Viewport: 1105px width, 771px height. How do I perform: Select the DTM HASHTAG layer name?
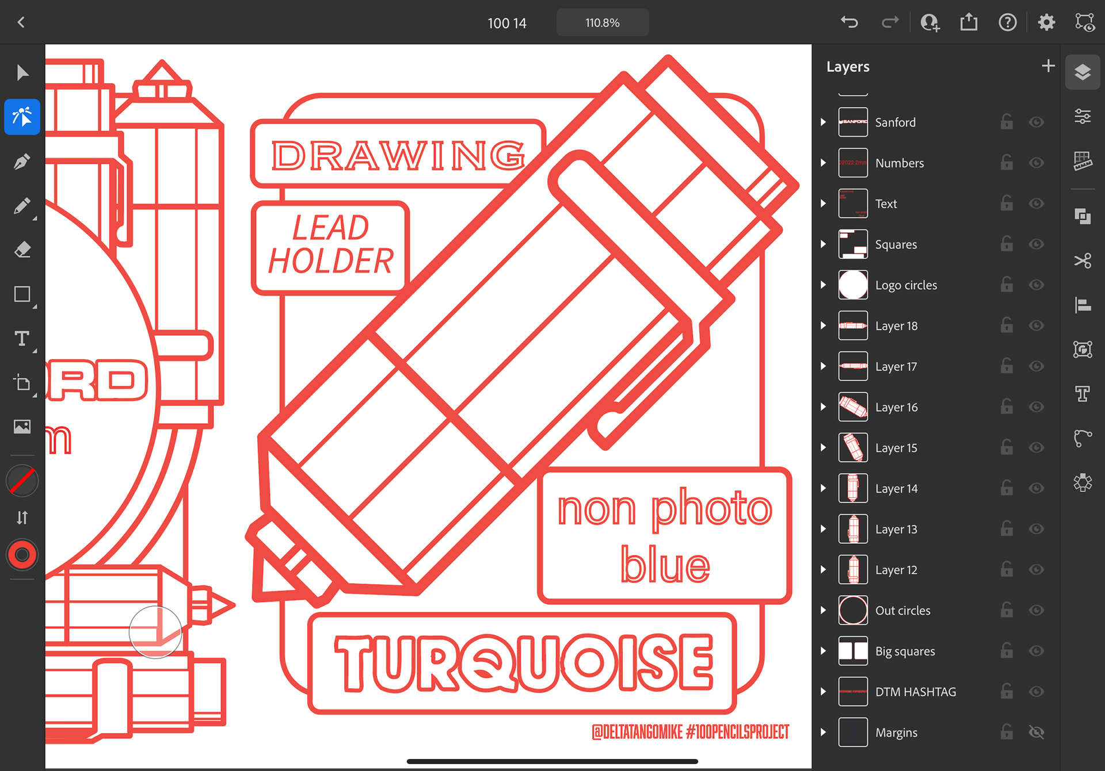pyautogui.click(x=916, y=692)
